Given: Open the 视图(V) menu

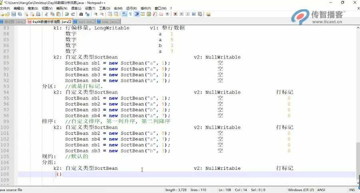Looking at the screenshot, I should pos(47,8).
